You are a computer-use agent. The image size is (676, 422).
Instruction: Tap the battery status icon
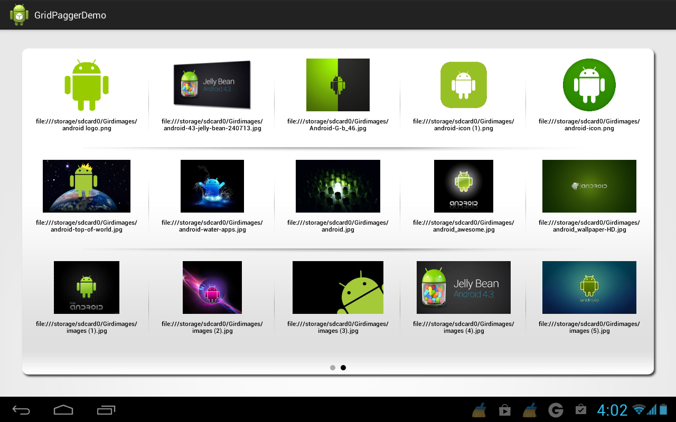point(663,409)
